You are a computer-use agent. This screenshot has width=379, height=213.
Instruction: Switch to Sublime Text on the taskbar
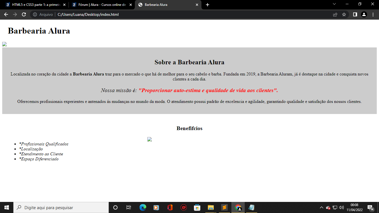coord(224,207)
